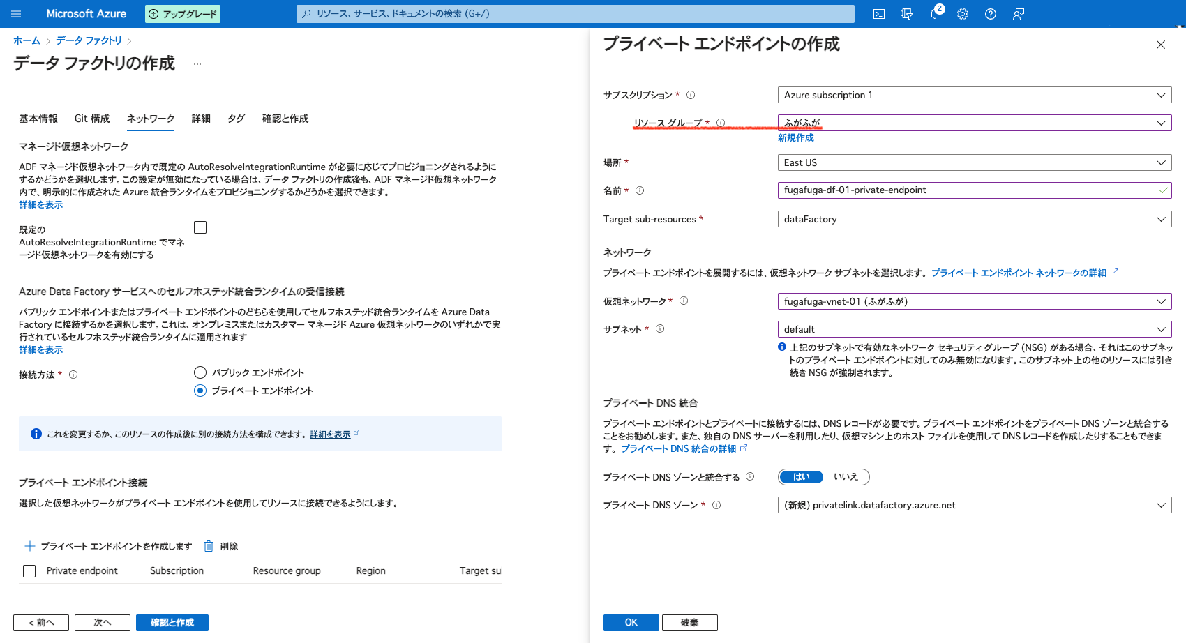Screen dimensions: 1186x643
Task: Click the Resource group column header
Action: pos(287,571)
